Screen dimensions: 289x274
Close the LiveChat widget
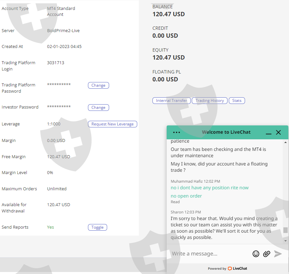pyautogui.click(x=278, y=132)
